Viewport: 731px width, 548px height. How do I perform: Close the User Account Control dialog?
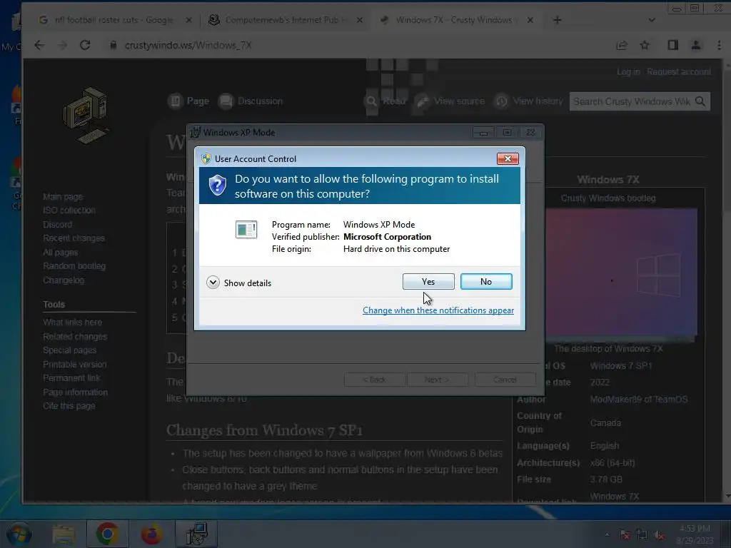pos(508,159)
